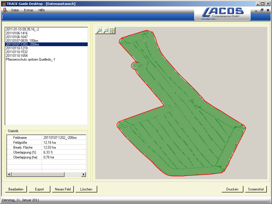Open the Datei menu
The width and height of the screenshot is (272, 204).
(15, 10)
